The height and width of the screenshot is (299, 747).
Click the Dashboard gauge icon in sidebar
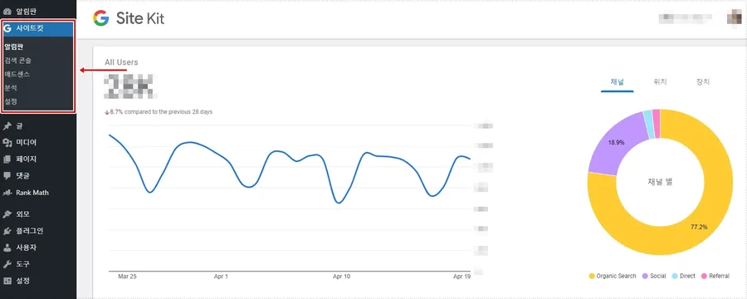(7, 11)
